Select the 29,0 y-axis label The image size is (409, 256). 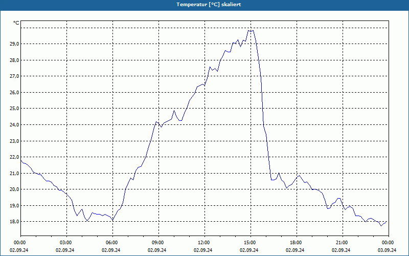(x=14, y=44)
